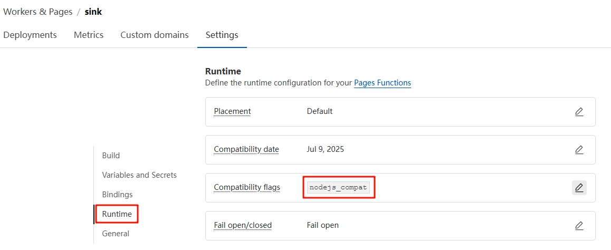Click the Fail open/closed label
The width and height of the screenshot is (611, 250).
[x=243, y=225]
